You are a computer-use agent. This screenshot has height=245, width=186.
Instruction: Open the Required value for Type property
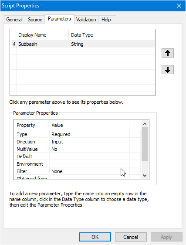[89, 134]
